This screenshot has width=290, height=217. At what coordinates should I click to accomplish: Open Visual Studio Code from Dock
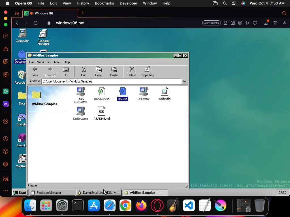[x=189, y=205]
